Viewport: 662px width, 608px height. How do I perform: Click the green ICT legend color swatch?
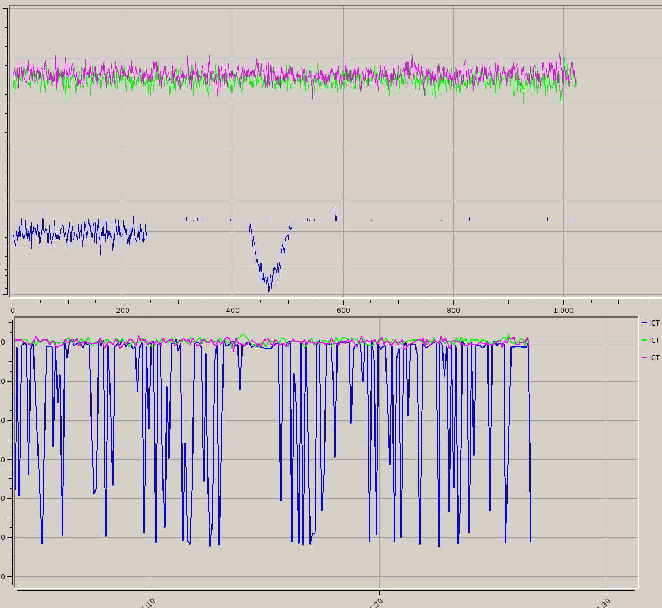644,341
